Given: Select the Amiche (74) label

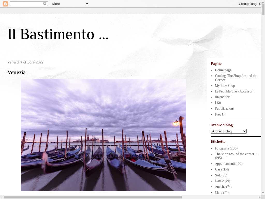Looking at the screenshot, I should [x=223, y=187].
